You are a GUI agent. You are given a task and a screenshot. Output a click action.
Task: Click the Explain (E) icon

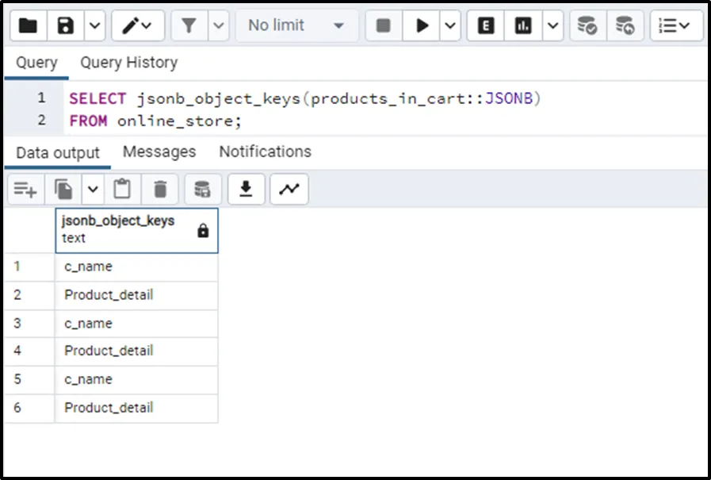pos(486,26)
